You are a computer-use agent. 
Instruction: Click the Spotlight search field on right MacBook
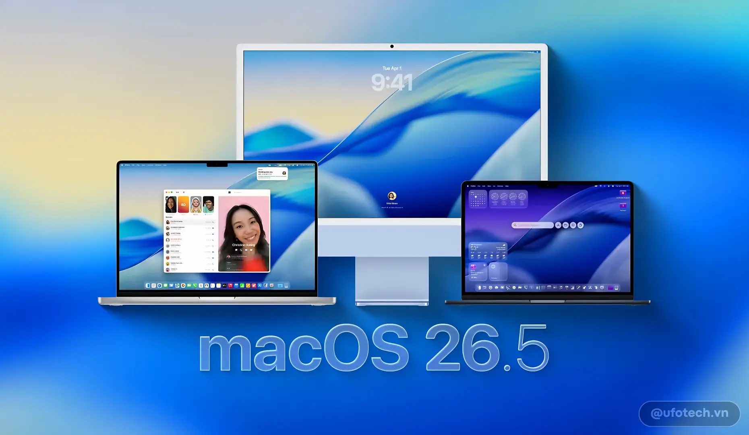pyautogui.click(x=533, y=225)
